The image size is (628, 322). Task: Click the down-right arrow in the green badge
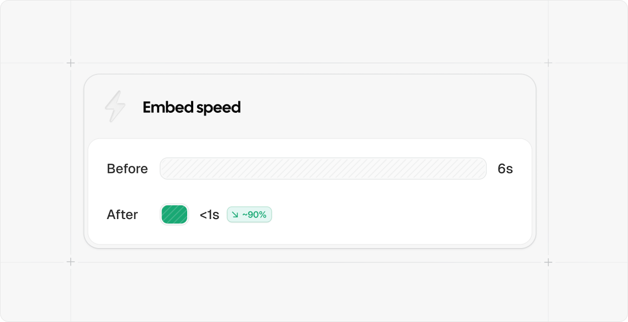pyautogui.click(x=235, y=215)
